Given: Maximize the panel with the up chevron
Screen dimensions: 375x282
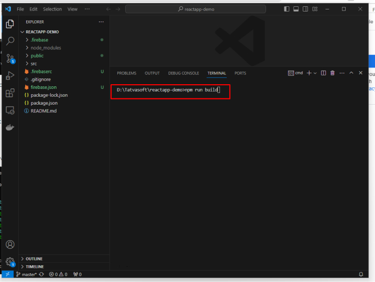Looking at the screenshot, I should pos(351,73).
